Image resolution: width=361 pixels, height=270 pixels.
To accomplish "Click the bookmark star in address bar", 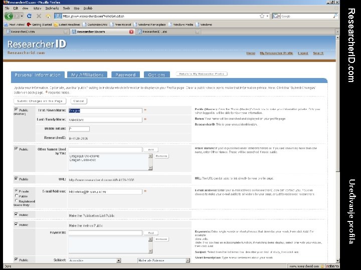I will [262, 16].
